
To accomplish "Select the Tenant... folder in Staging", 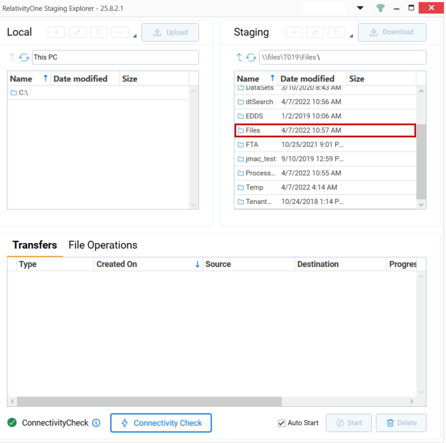I will (325, 202).
